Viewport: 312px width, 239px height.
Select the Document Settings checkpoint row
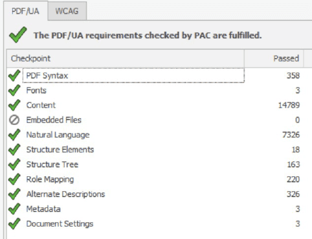pos(159,223)
